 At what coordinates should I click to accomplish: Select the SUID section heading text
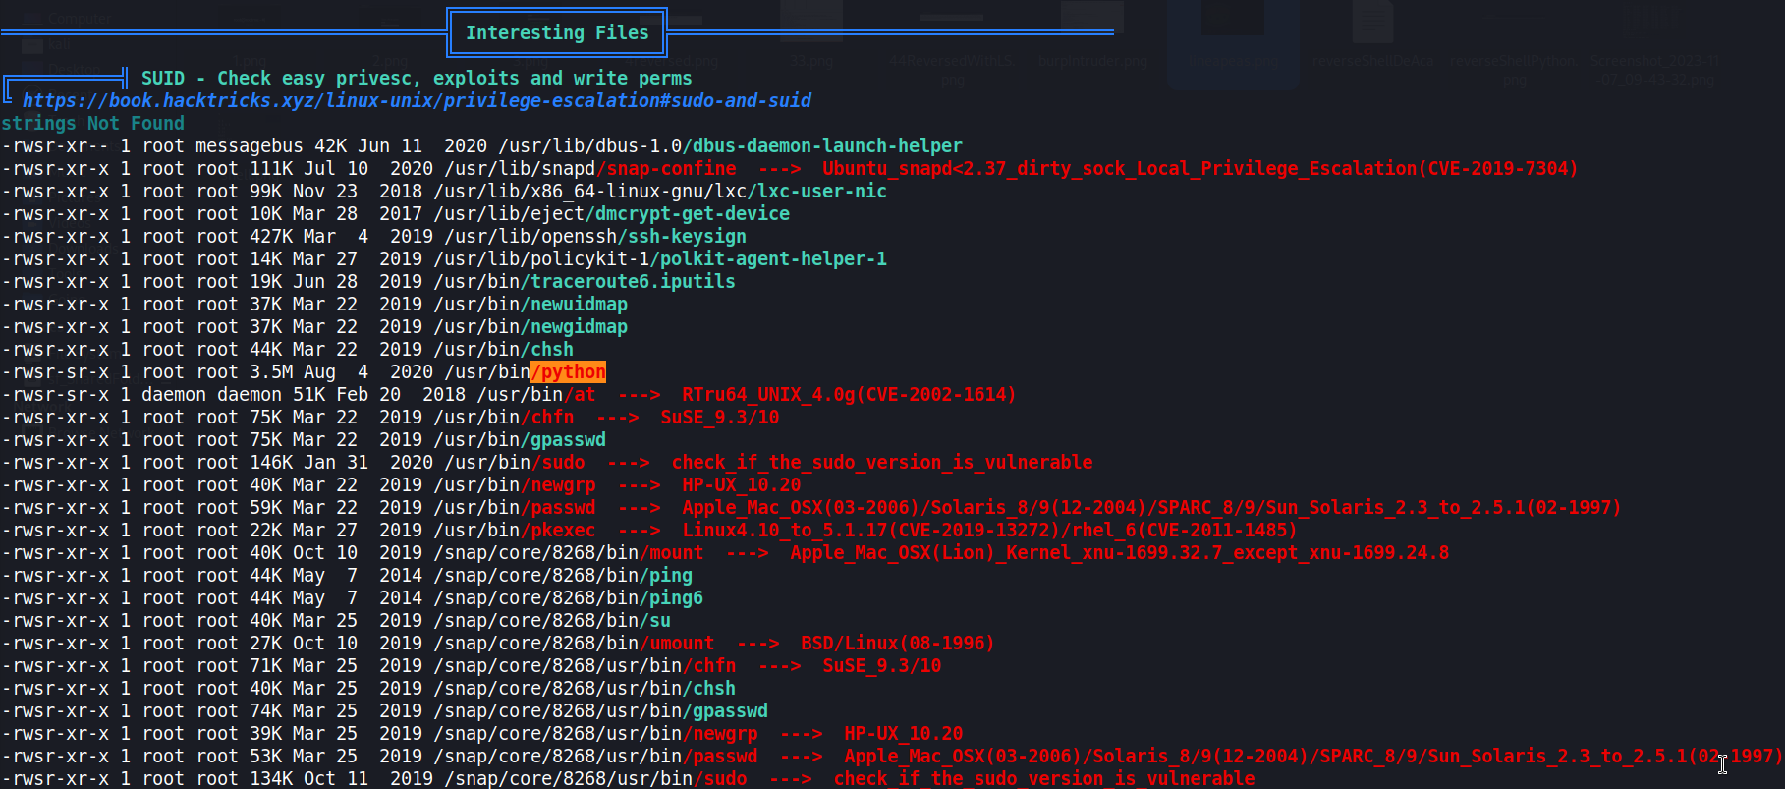pyautogui.click(x=416, y=78)
